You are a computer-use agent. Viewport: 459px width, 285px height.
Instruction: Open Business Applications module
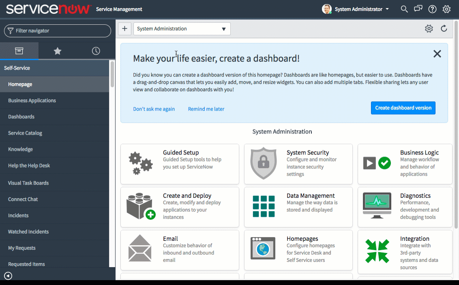click(x=54, y=101)
